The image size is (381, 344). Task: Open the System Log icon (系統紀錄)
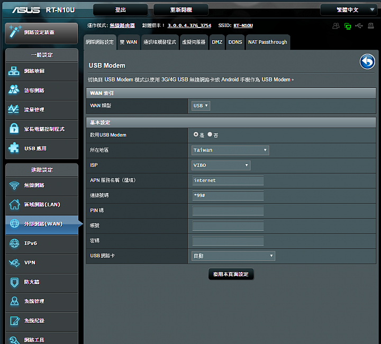[x=15, y=321]
